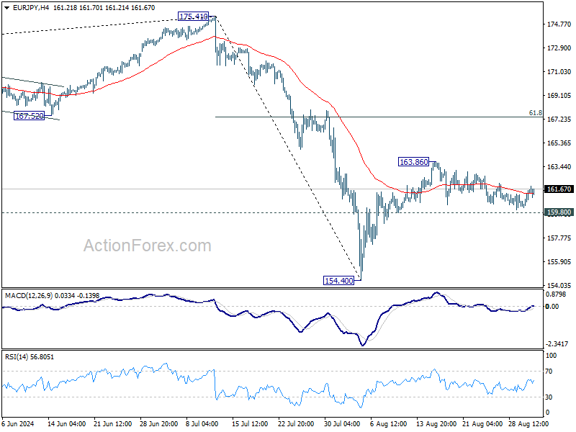The image size is (576, 432).
Task: Click the 8 Jul 04:00 time label
Action: coord(202,424)
